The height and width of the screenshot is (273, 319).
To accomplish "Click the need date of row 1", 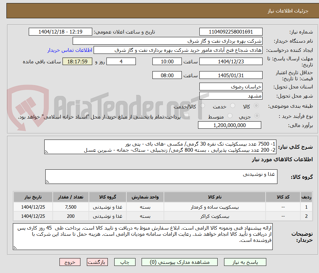I will pos(33,207).
